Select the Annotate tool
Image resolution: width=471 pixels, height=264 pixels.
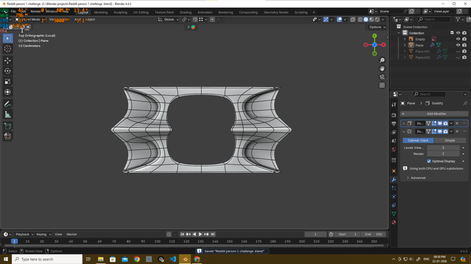tap(8, 104)
